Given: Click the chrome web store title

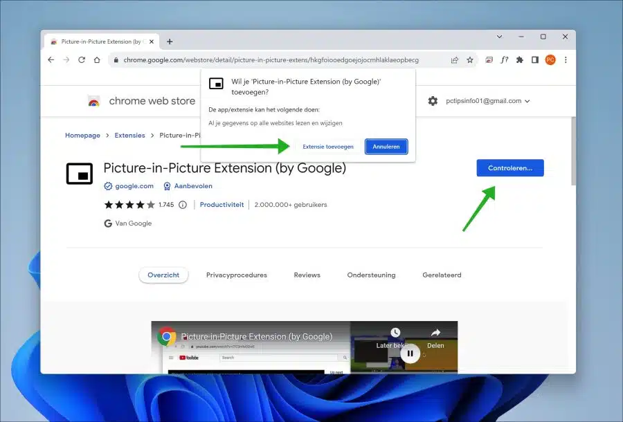Looking at the screenshot, I should 152,101.
